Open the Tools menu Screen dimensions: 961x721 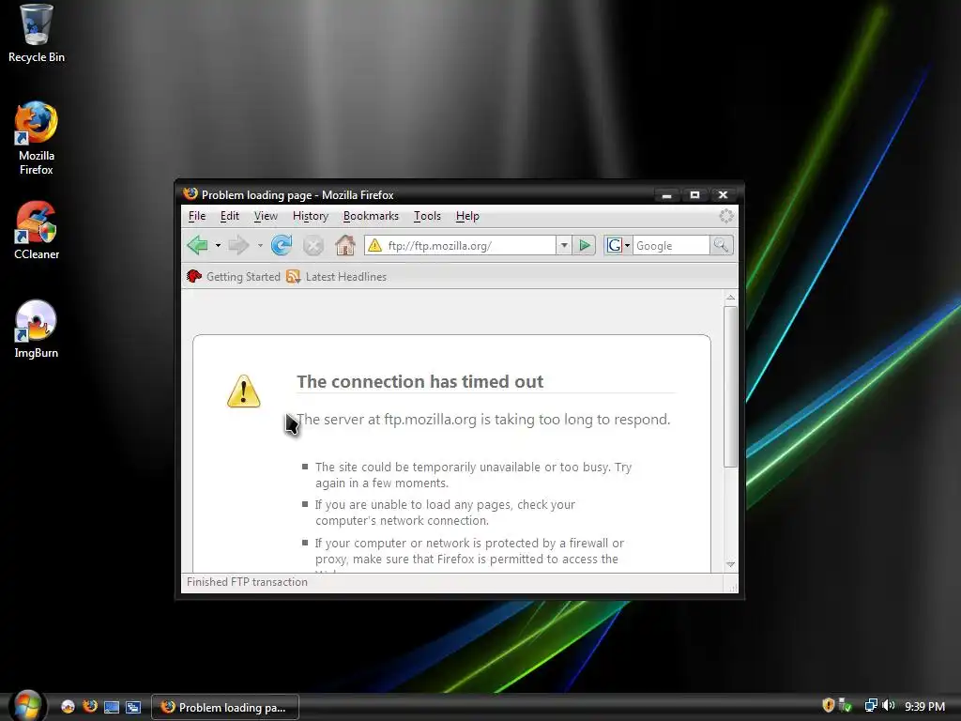click(x=427, y=216)
